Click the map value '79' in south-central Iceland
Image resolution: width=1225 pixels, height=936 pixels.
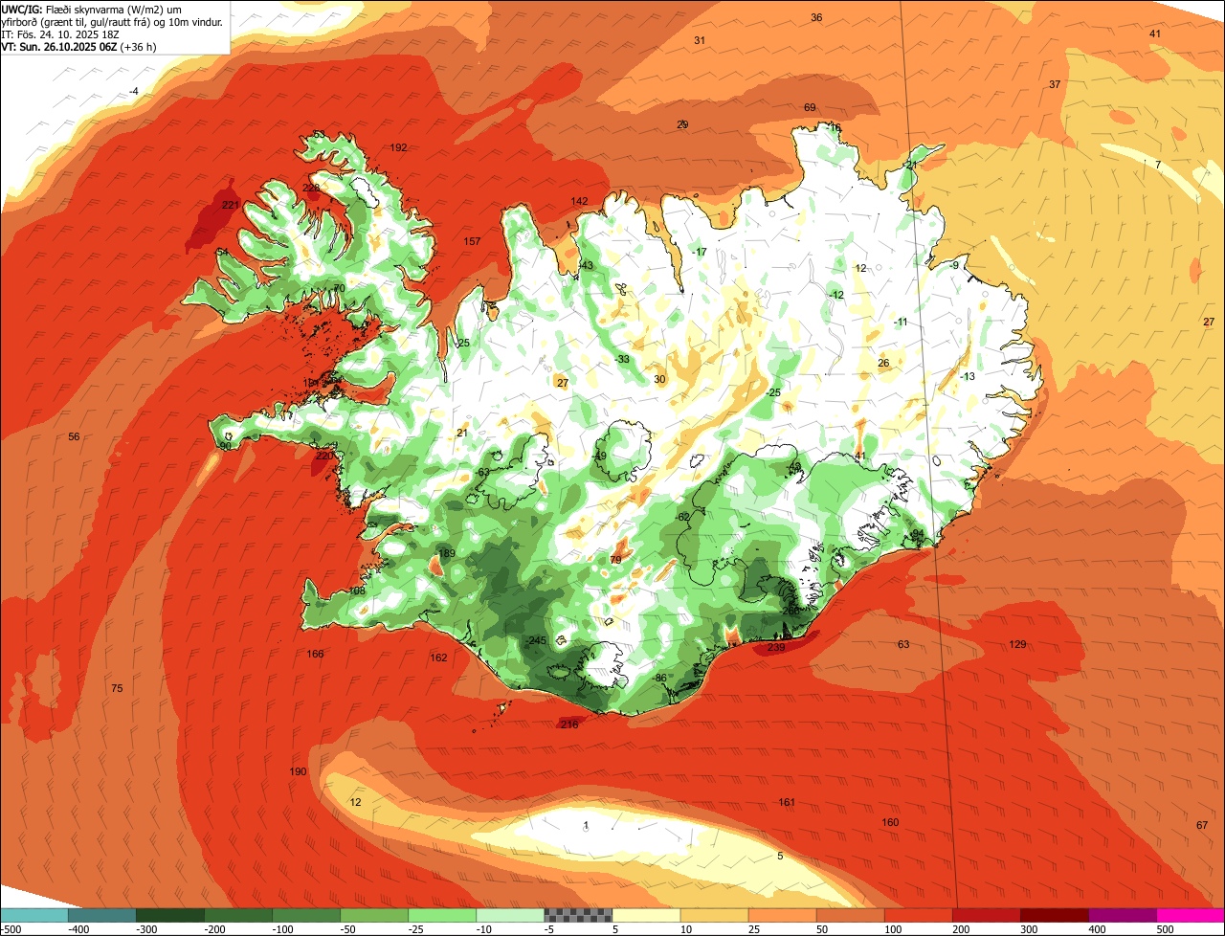tap(616, 559)
